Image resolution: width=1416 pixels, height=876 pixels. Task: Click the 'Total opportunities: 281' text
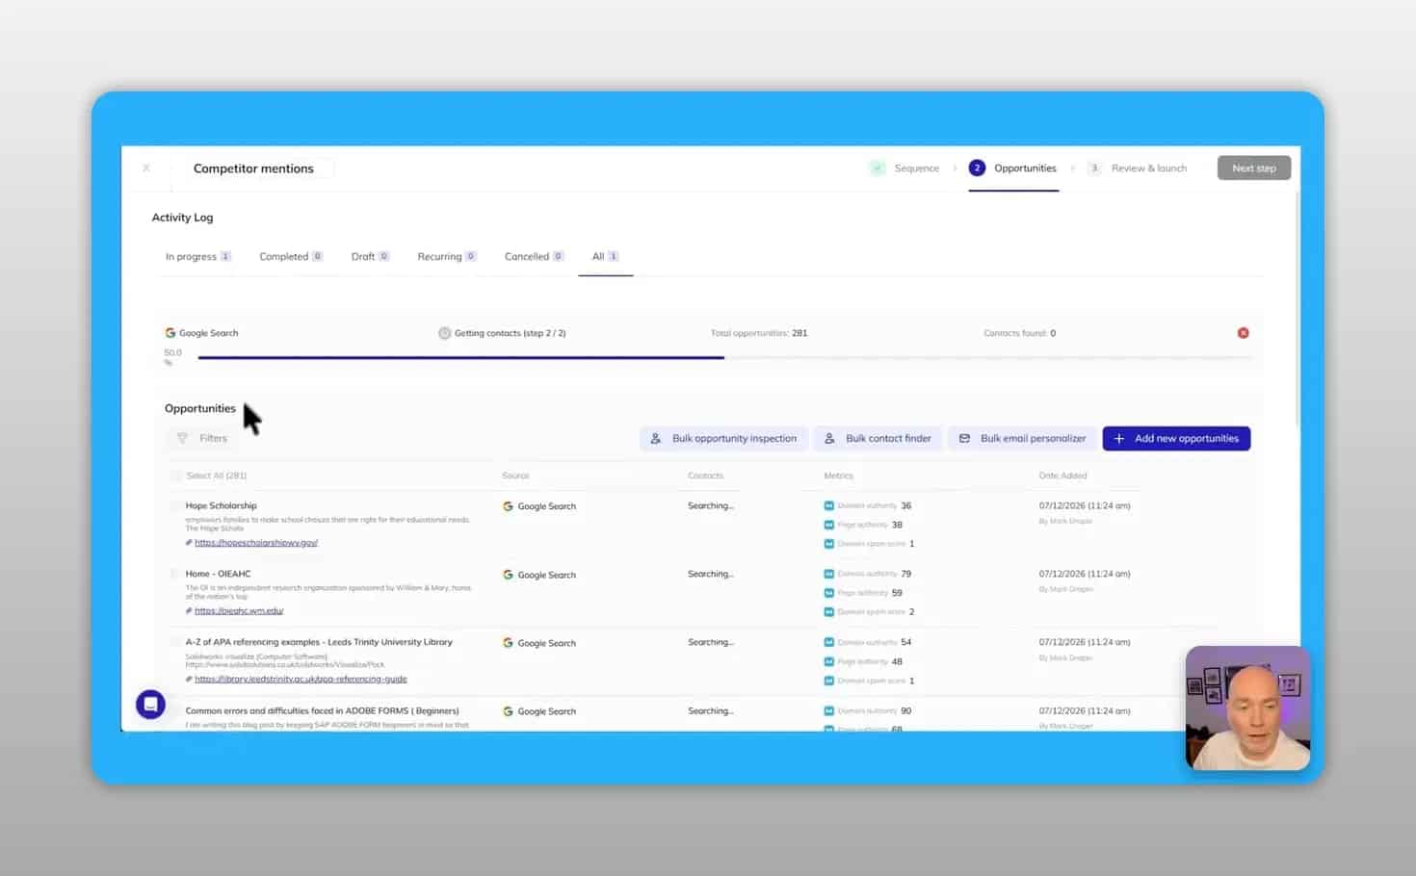[x=759, y=333]
